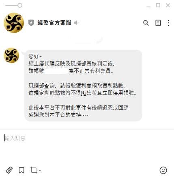Minimize the chat window
The width and height of the screenshot is (174, 178).
pos(148,6)
